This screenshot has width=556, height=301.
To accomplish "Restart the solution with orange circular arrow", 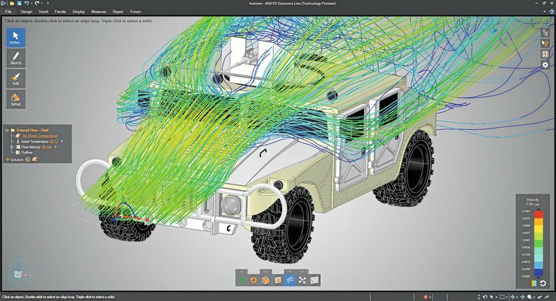I will tap(253, 280).
